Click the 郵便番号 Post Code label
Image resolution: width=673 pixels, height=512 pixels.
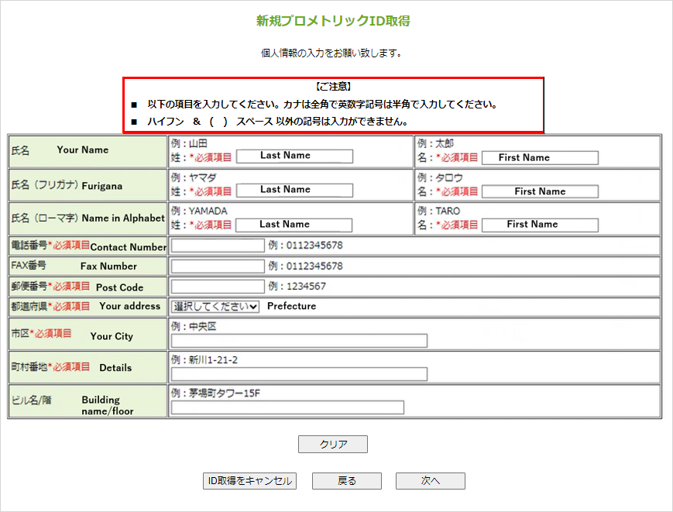[x=77, y=287]
